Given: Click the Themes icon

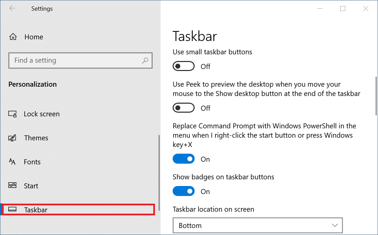Looking at the screenshot, I should point(12,138).
